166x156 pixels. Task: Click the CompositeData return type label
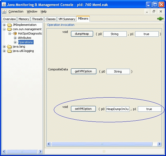coord(58,69)
